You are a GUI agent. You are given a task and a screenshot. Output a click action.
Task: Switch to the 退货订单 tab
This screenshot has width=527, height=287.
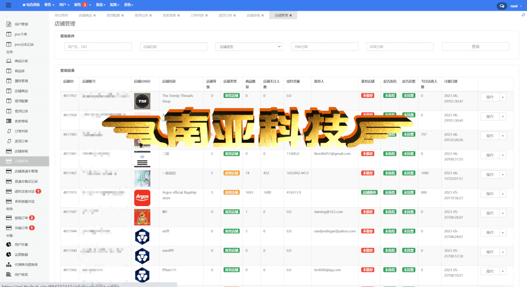(225, 15)
